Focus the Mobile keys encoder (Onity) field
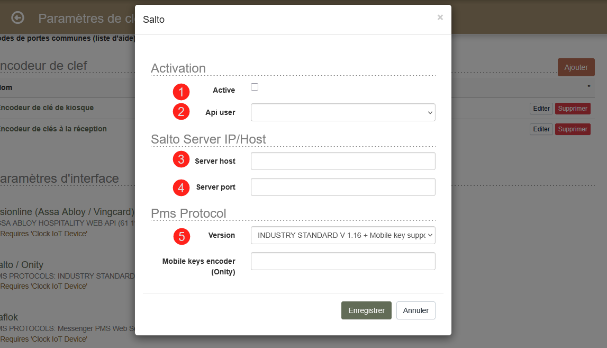607x348 pixels. pos(343,261)
